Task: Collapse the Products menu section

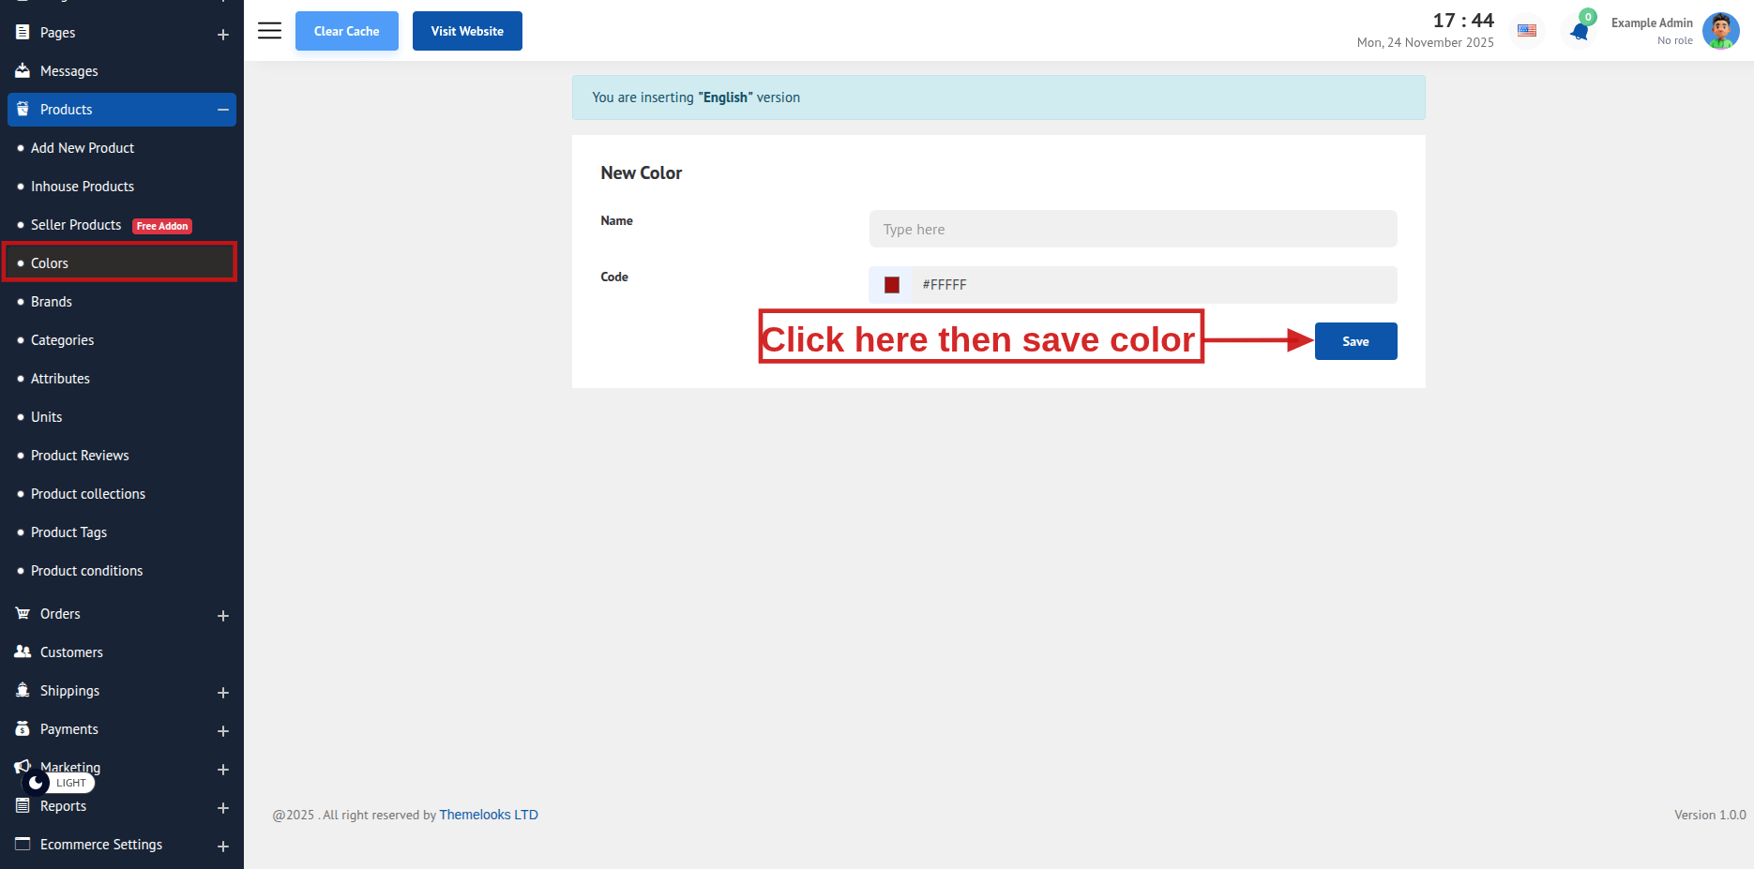Action: coord(223,110)
